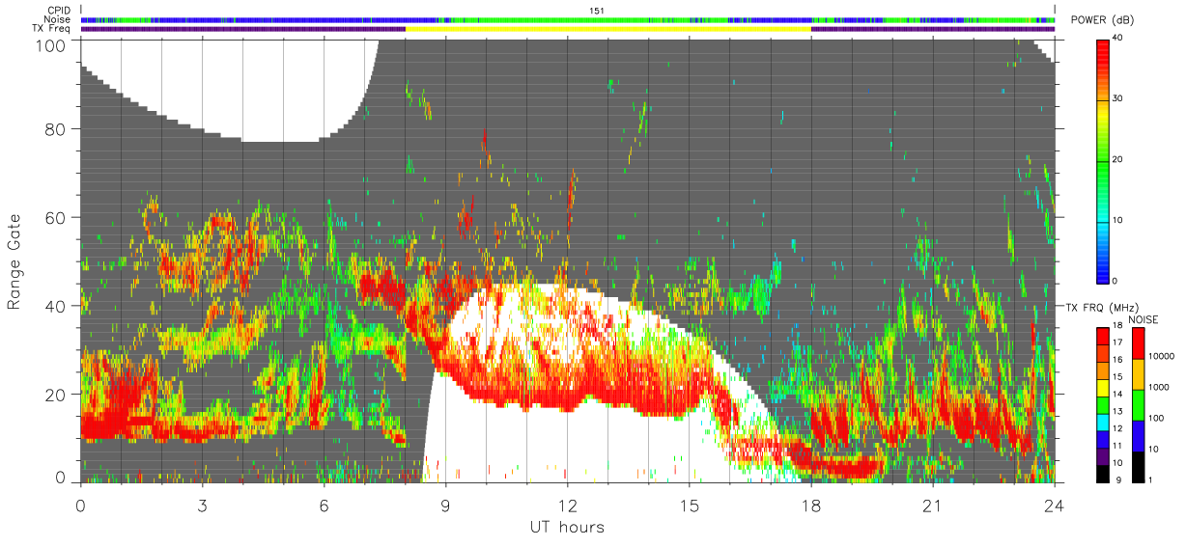
Task: Click the blue-green Noise strip at top
Action: (x=568, y=19)
